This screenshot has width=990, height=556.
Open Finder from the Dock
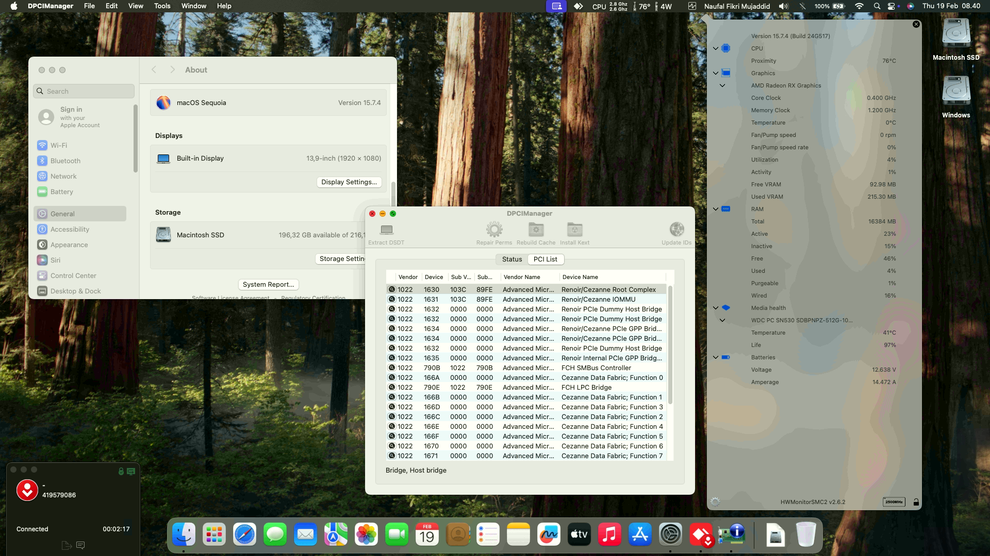184,535
